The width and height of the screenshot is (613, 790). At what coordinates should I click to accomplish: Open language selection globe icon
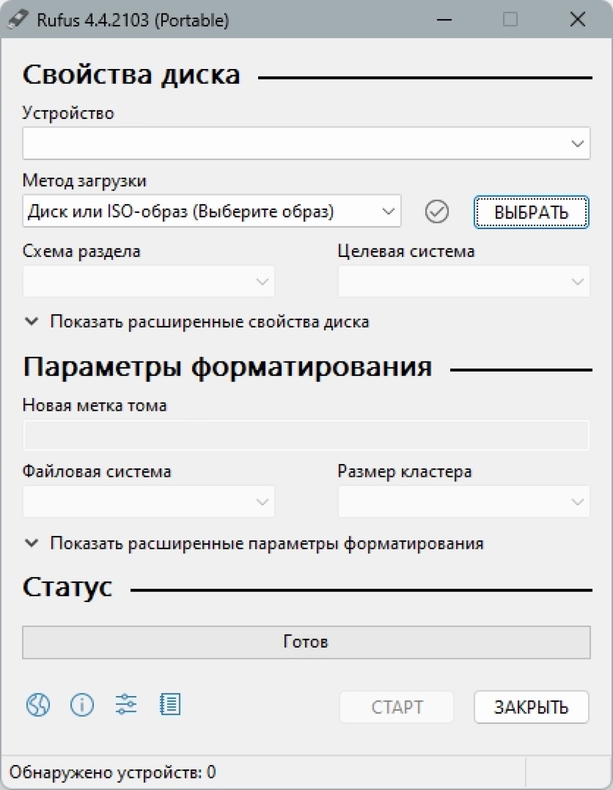coord(38,705)
